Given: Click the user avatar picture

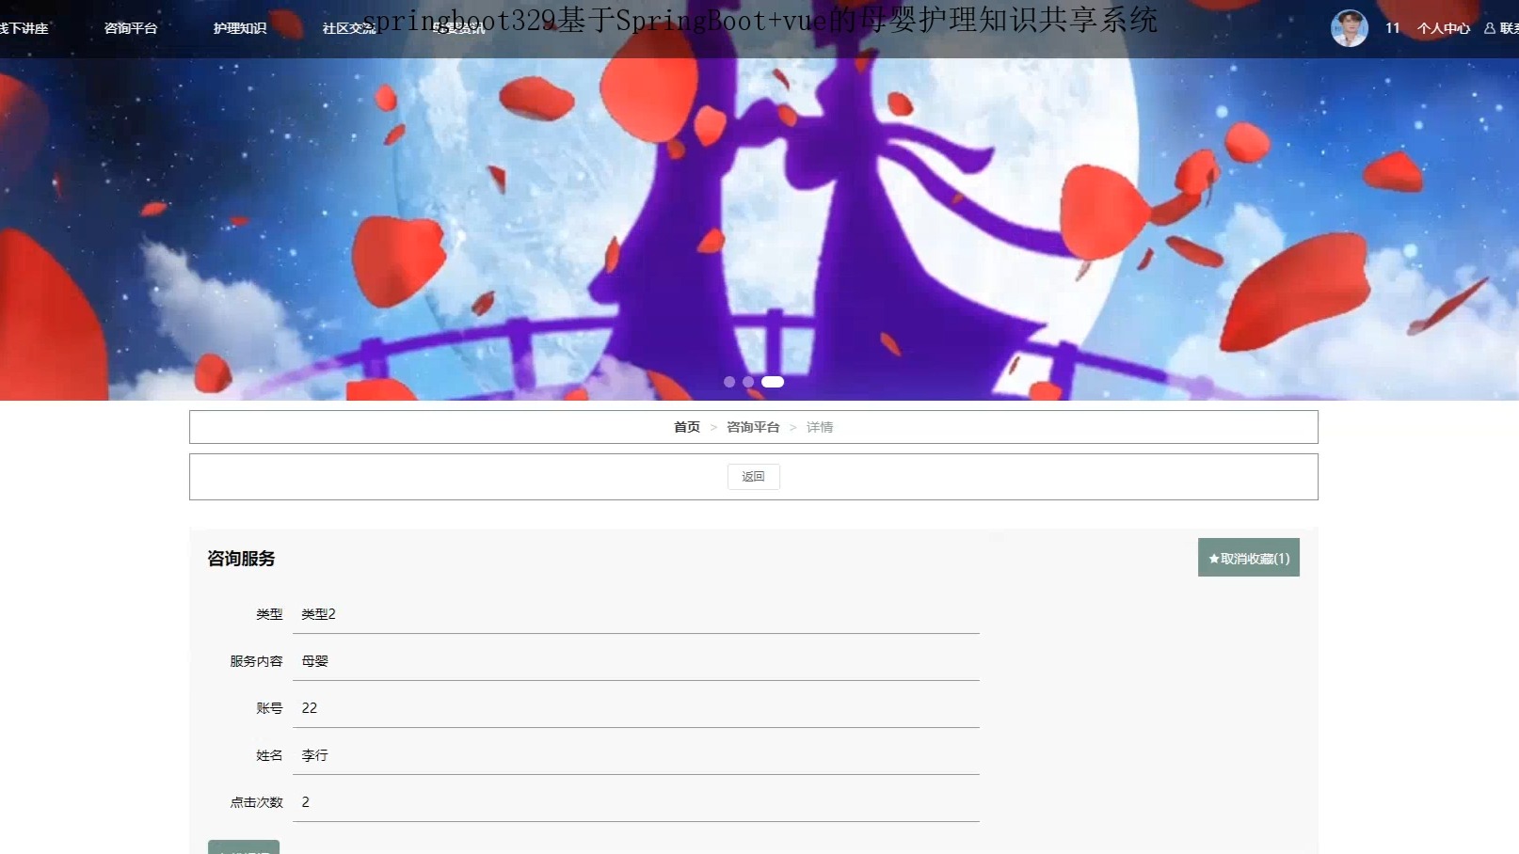Looking at the screenshot, I should click(1350, 28).
